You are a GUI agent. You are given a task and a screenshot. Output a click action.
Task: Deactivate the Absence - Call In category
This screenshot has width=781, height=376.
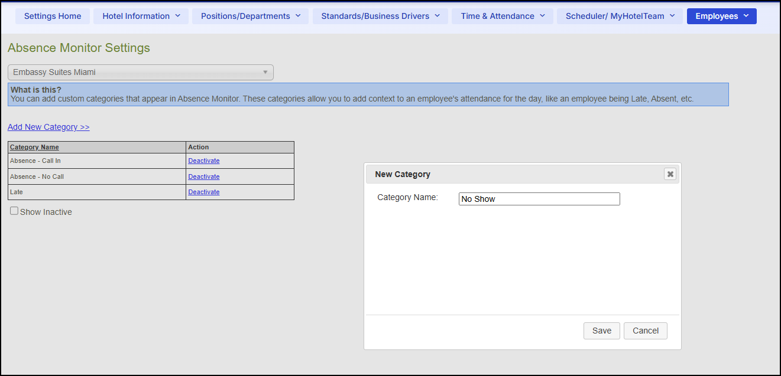tap(204, 161)
